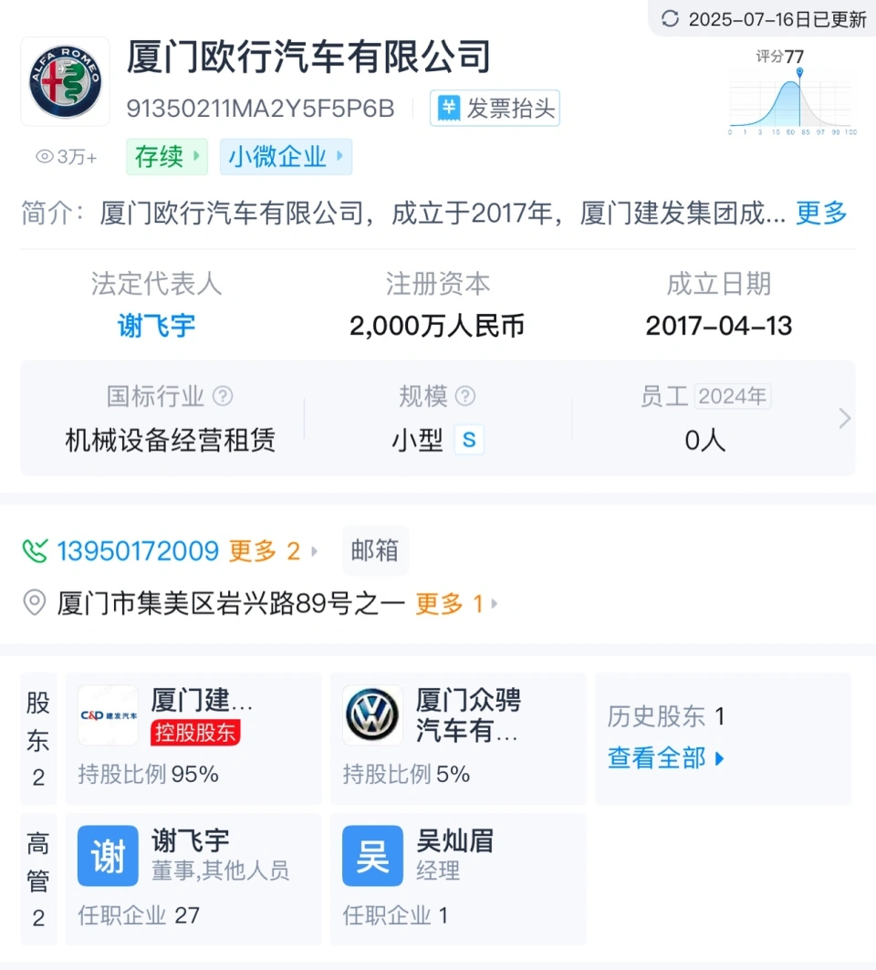This screenshot has width=876, height=970.
Task: Click the 2025-07-16日已更新 update label
Action: click(777, 19)
